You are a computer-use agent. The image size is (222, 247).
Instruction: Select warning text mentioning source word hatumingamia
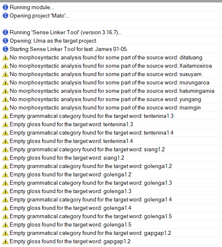pyautogui.click(x=112, y=91)
